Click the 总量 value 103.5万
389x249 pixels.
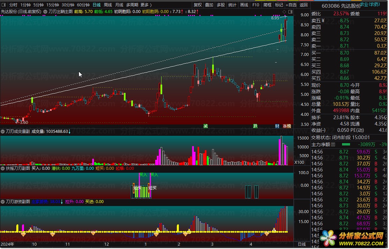click(341, 104)
